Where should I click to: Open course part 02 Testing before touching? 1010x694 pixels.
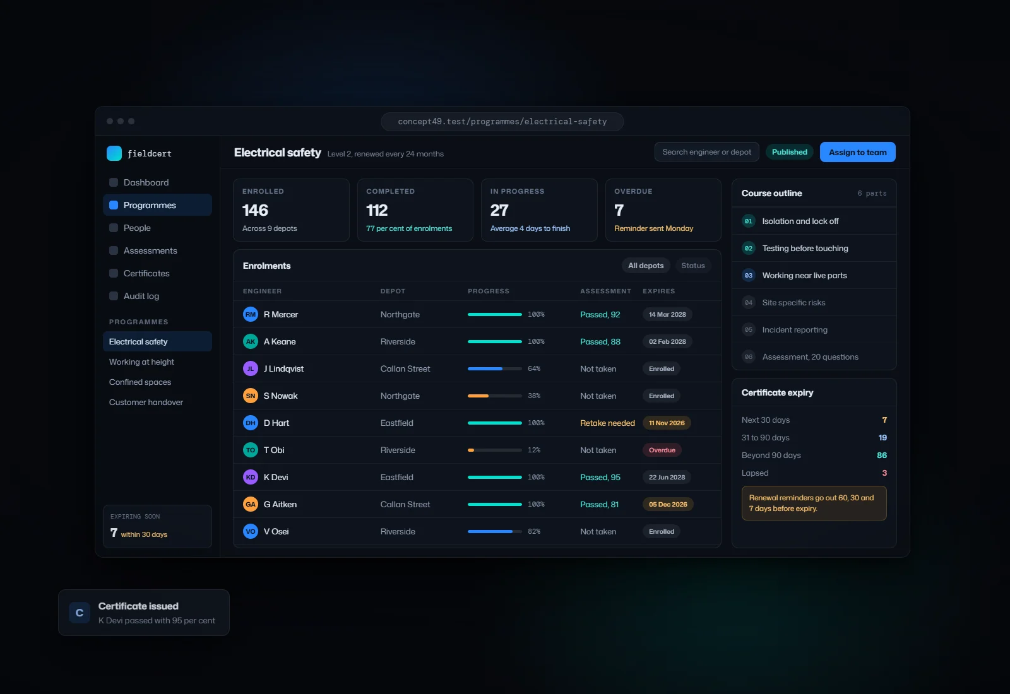(x=814, y=248)
